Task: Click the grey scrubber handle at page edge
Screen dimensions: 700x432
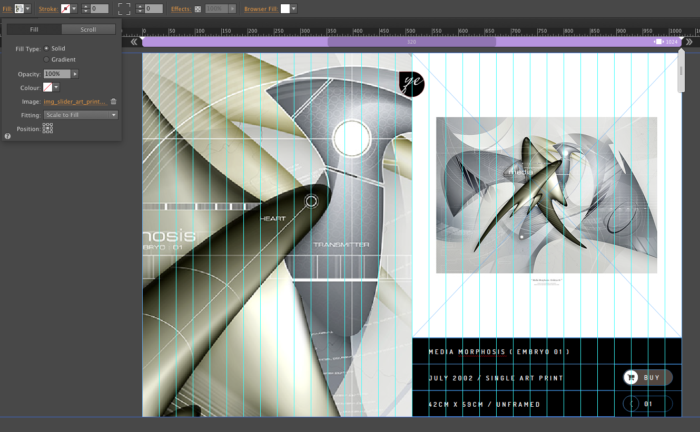Action: 681,71
